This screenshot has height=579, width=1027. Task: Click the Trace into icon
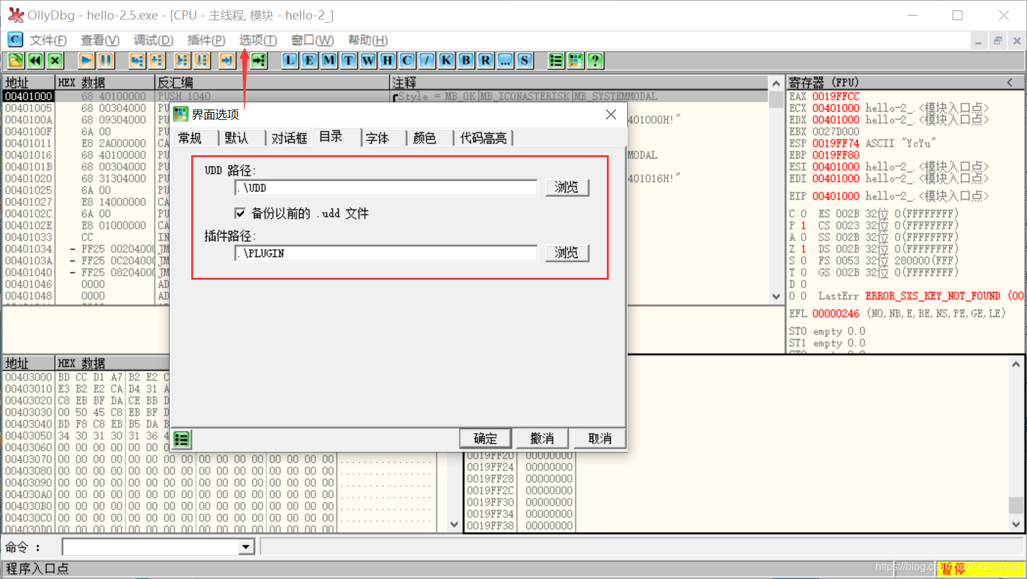click(181, 61)
